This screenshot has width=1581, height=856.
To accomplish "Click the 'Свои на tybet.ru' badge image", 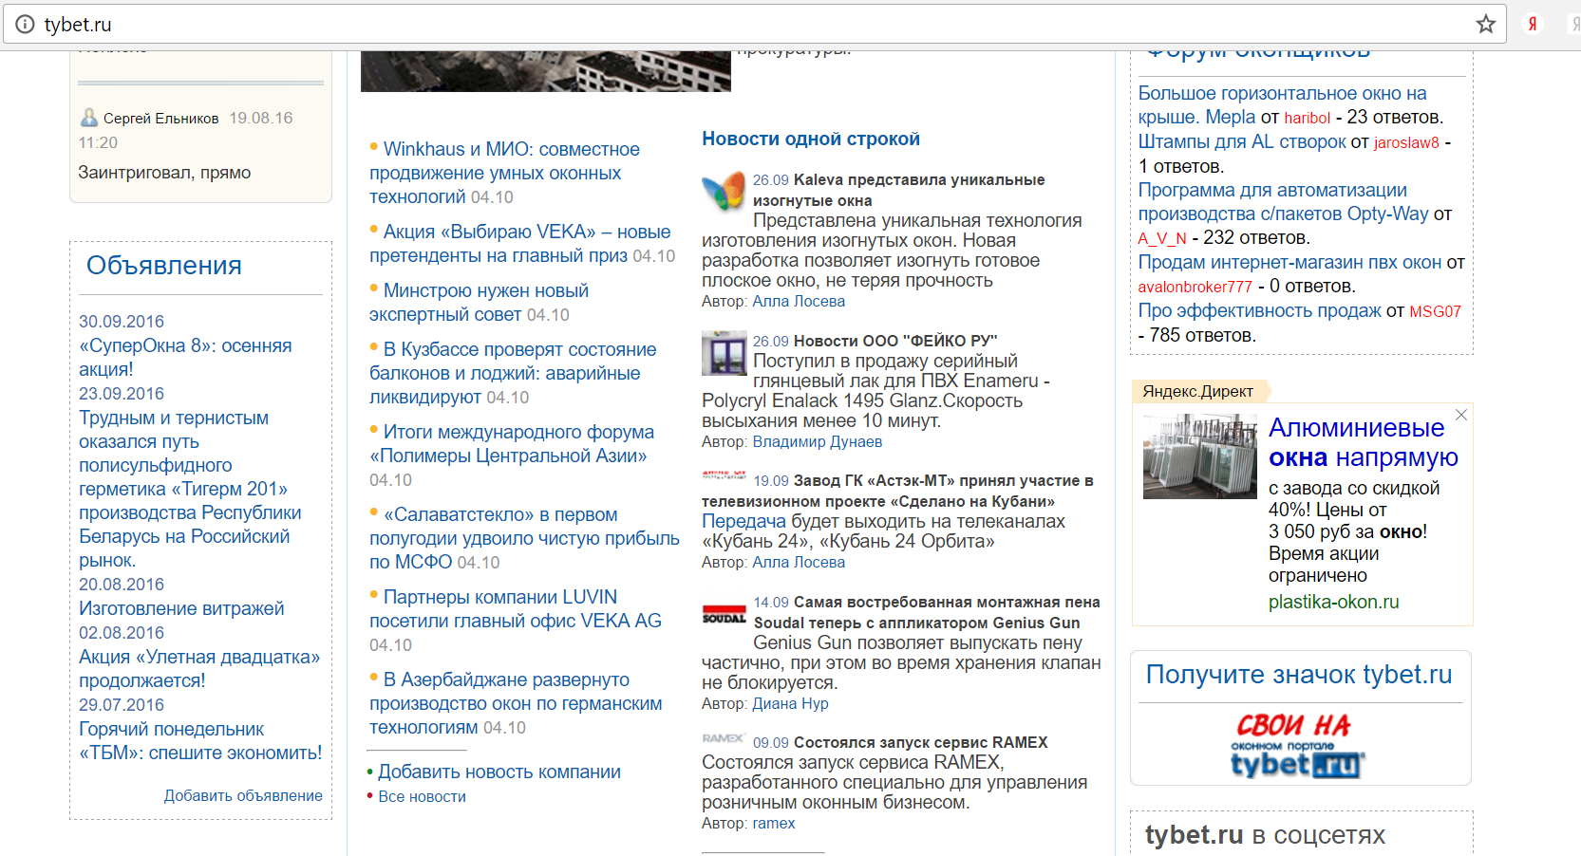I will 1298,746.
